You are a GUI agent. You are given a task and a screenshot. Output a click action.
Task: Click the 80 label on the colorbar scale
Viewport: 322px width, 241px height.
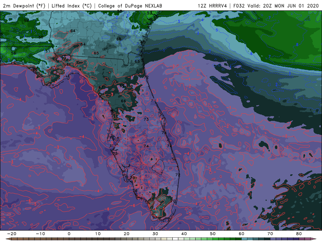[x=299, y=234]
